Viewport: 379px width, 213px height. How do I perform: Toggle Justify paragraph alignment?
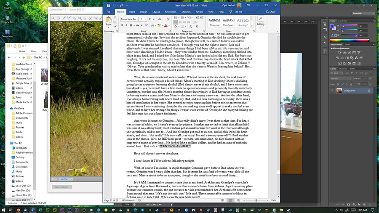[x=189, y=22]
